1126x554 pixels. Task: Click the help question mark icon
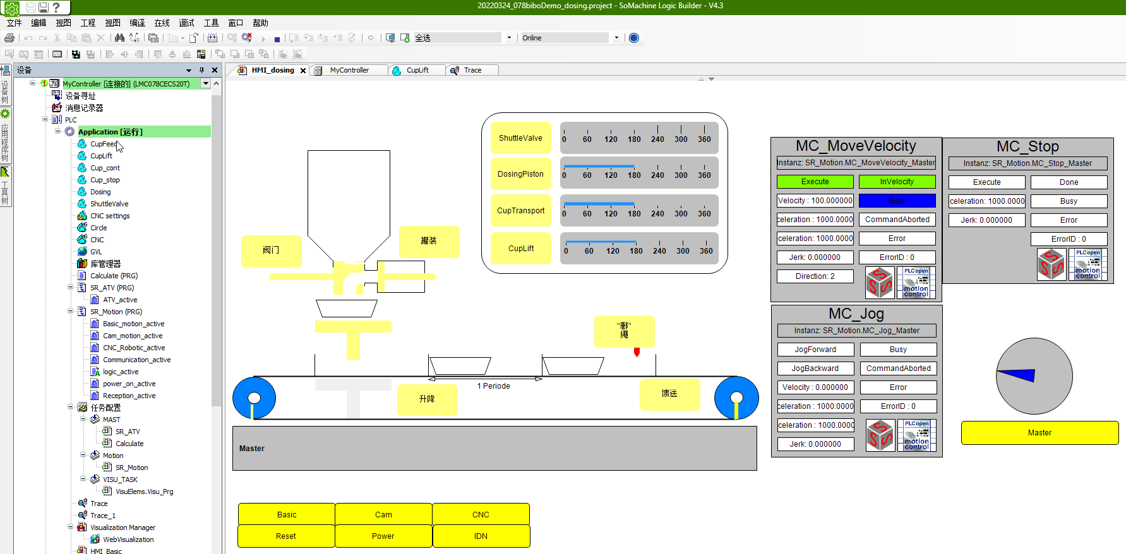pyautogui.click(x=57, y=8)
